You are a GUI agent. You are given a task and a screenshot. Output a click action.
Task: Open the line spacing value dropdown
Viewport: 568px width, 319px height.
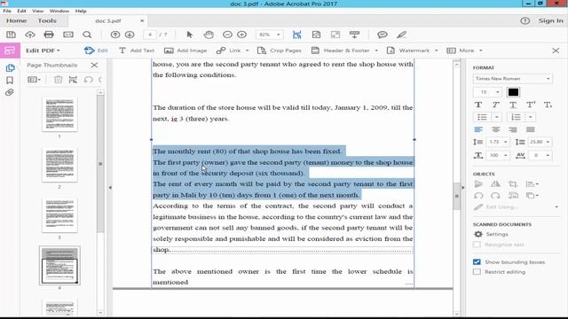(506, 142)
